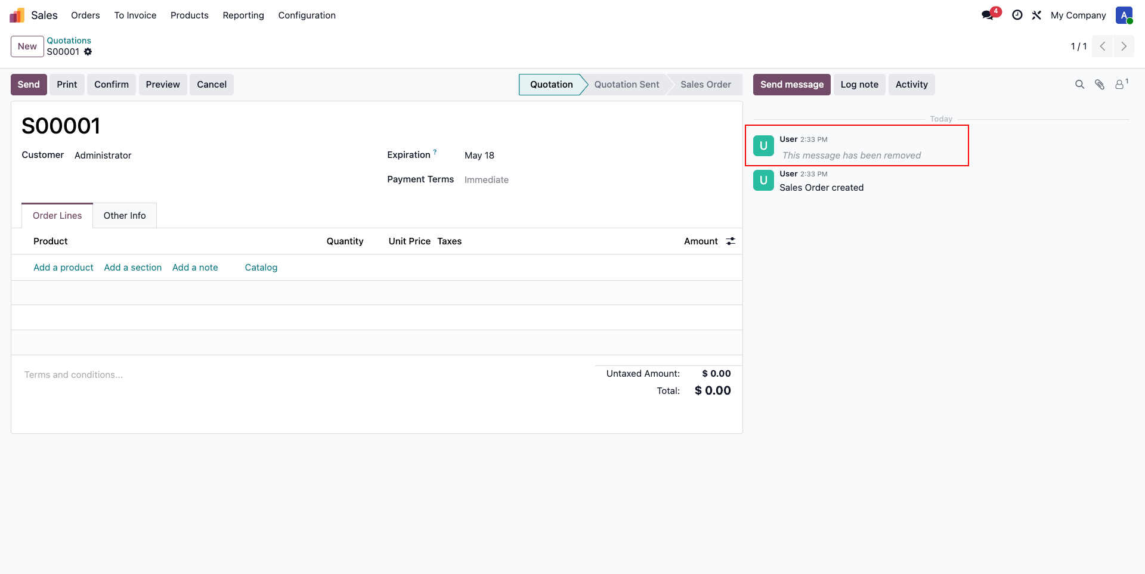This screenshot has width=1145, height=574.
Task: Click Add a section link
Action: 133,268
